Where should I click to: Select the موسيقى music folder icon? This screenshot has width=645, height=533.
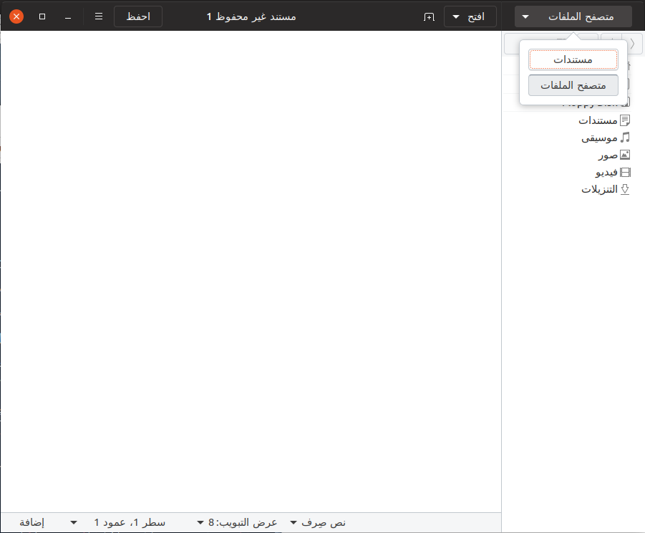click(x=625, y=138)
